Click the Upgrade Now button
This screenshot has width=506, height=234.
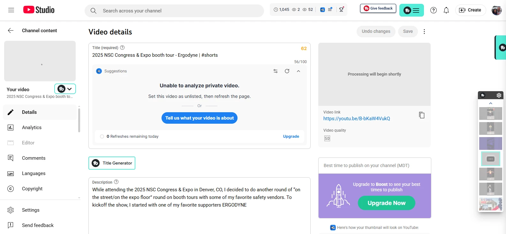pyautogui.click(x=386, y=203)
